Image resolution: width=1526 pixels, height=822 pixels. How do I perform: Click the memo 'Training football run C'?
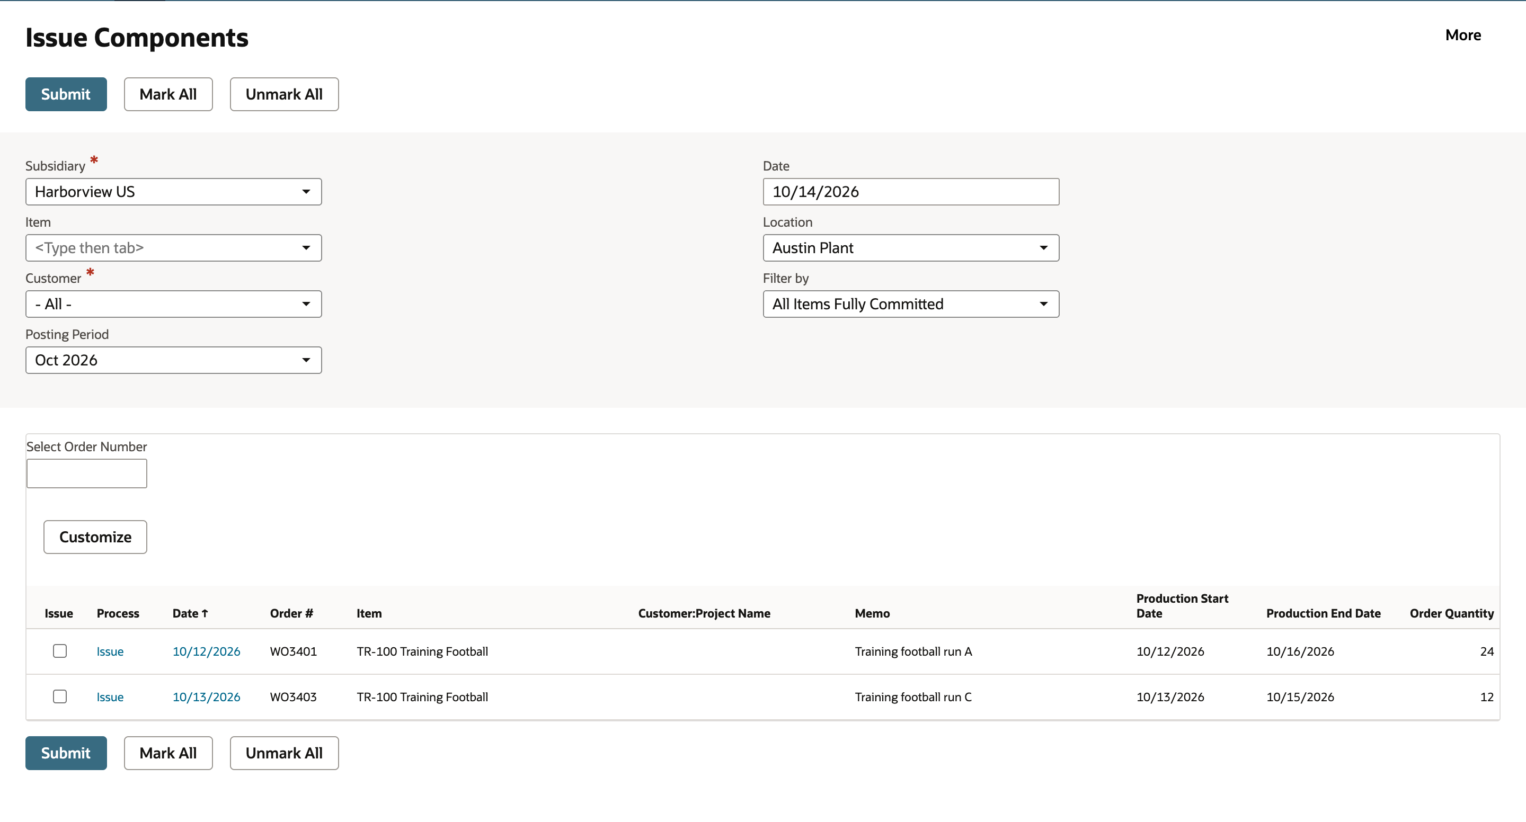tap(913, 697)
